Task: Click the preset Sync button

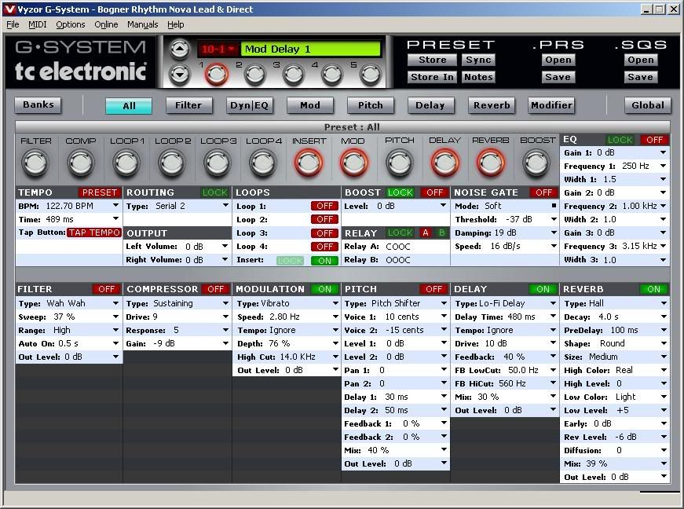Action: point(478,60)
